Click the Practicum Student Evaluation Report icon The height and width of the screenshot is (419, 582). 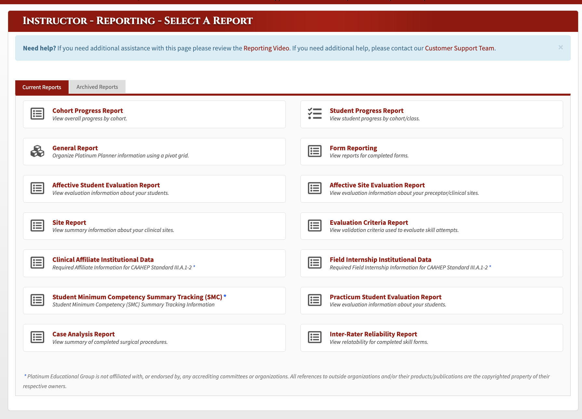(x=315, y=300)
